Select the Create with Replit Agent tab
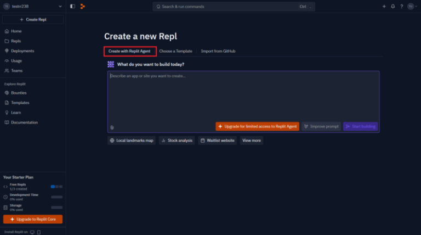 pyautogui.click(x=129, y=51)
